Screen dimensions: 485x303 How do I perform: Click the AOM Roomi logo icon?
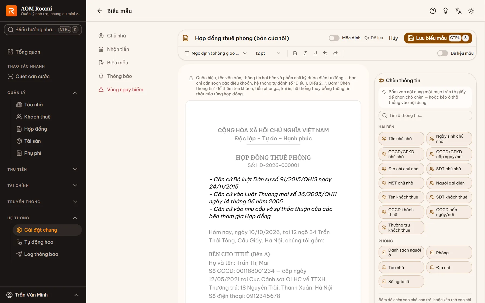[11, 11]
